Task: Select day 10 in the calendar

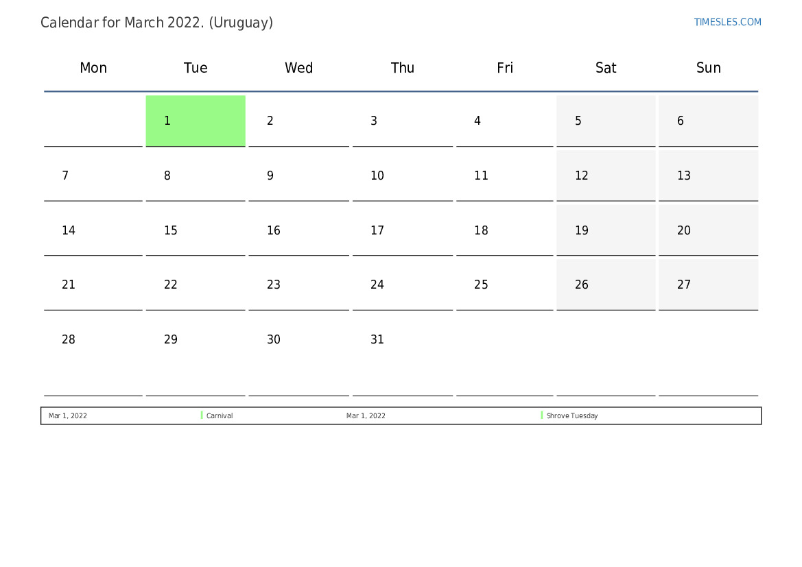Action: click(x=403, y=176)
